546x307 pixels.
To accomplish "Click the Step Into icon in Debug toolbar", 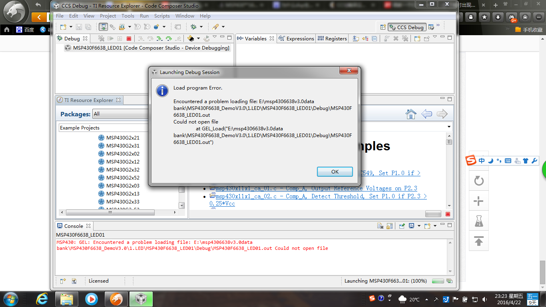I will (141, 39).
